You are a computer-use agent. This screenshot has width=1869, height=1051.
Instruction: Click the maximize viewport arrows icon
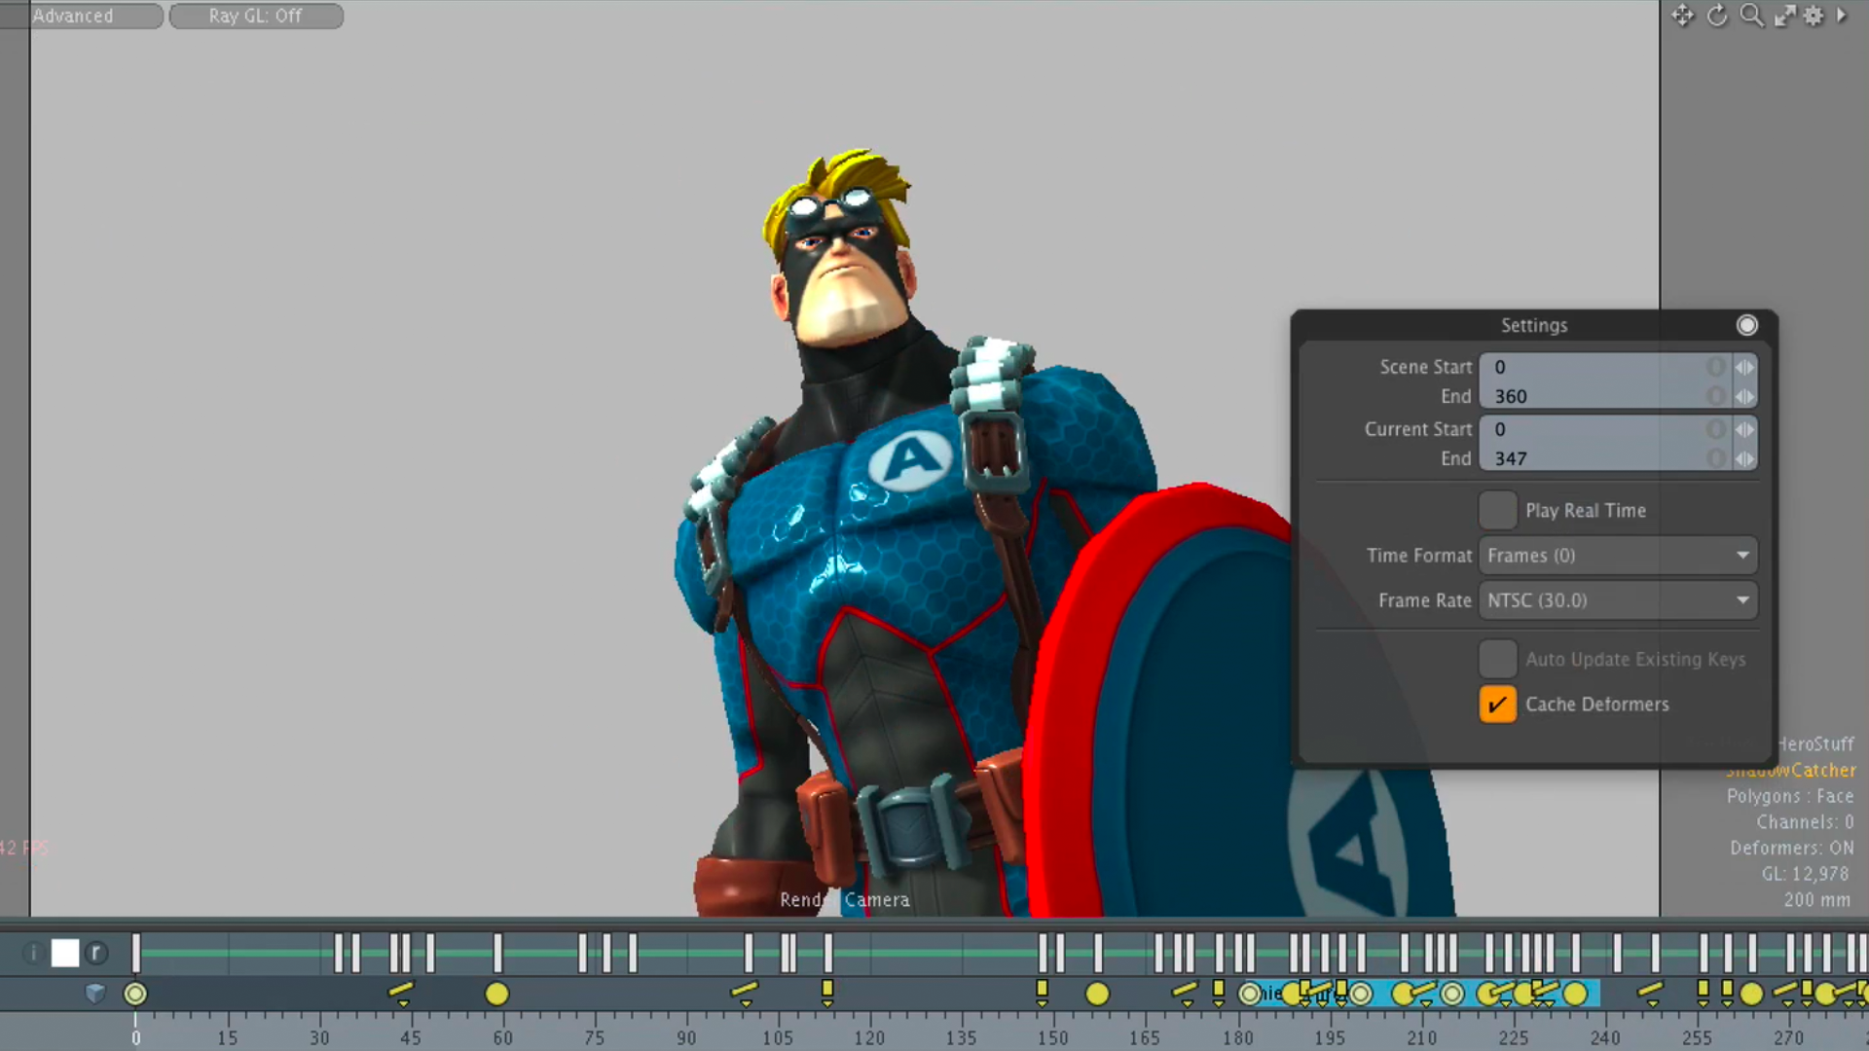click(x=1784, y=16)
